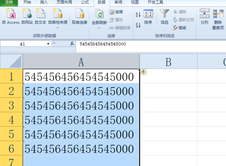The image size is (226, 166).
Task: Click empty cell B1
Action: (168, 76)
